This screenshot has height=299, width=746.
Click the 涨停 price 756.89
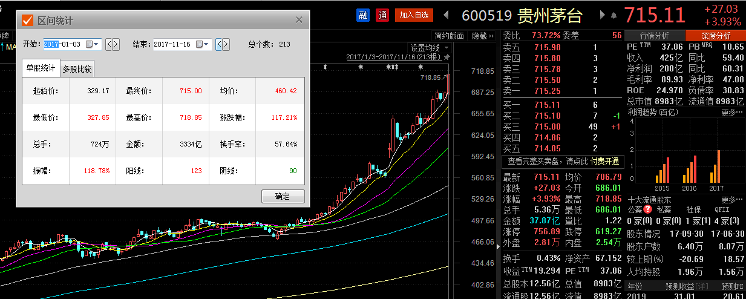tap(547, 231)
